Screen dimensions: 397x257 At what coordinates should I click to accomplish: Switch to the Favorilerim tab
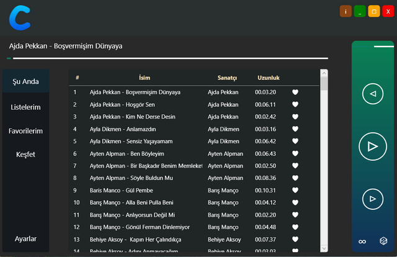click(x=26, y=131)
